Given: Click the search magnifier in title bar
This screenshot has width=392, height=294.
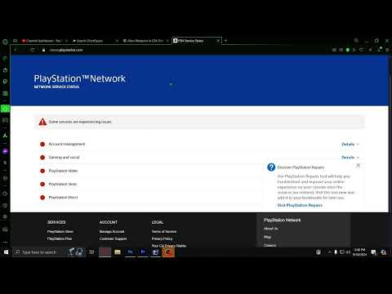Looking at the screenshot, I should 356,40.
